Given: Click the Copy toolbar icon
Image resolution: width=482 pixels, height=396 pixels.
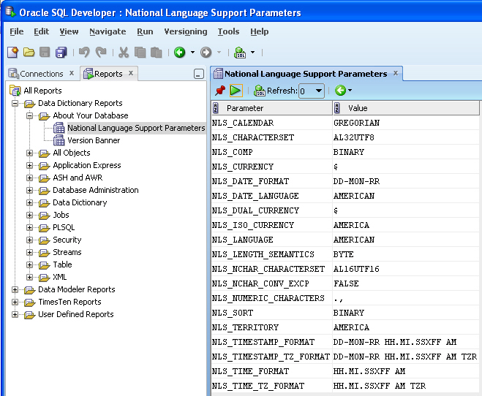Looking at the screenshot, I should tap(140, 52).
